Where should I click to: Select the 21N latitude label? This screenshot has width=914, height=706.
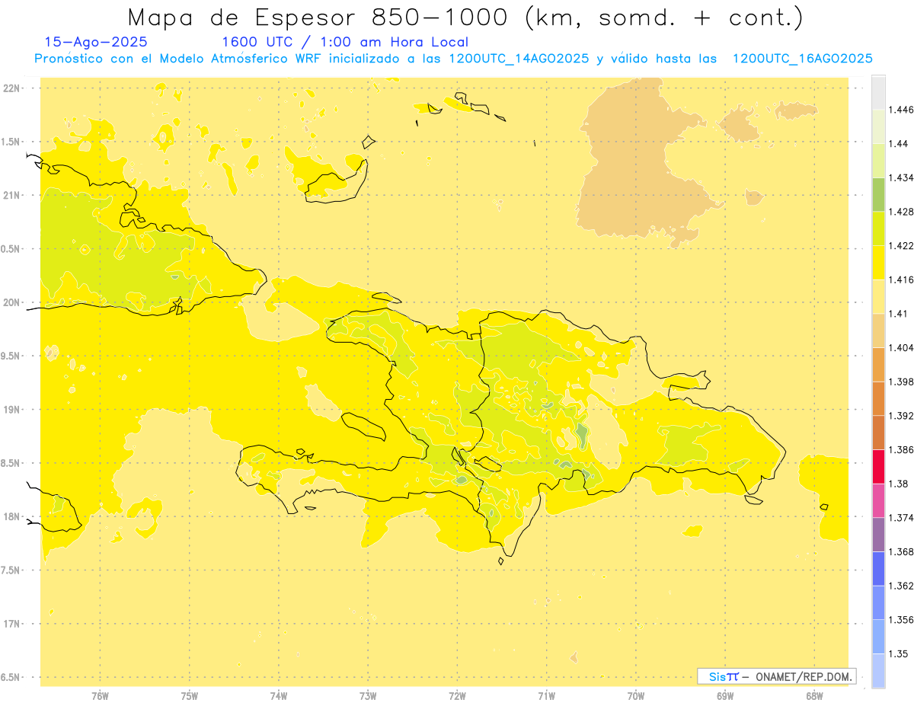pos(12,196)
